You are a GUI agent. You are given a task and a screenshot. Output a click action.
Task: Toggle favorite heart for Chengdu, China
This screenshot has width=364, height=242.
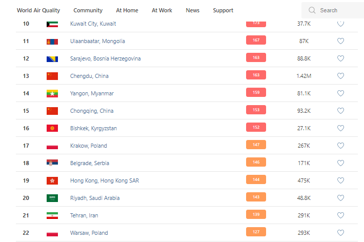pyautogui.click(x=340, y=76)
